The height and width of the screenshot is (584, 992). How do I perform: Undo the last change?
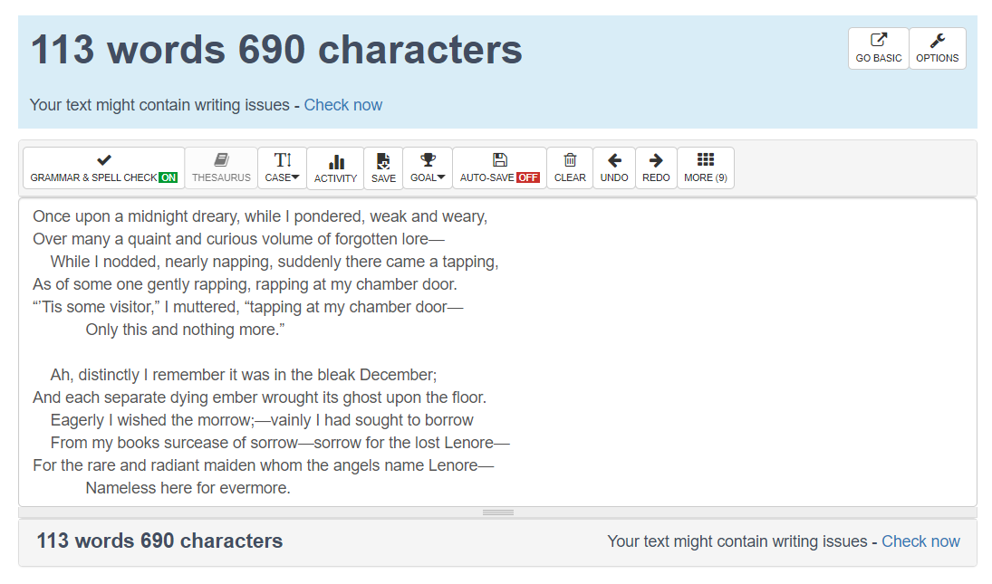click(x=614, y=168)
